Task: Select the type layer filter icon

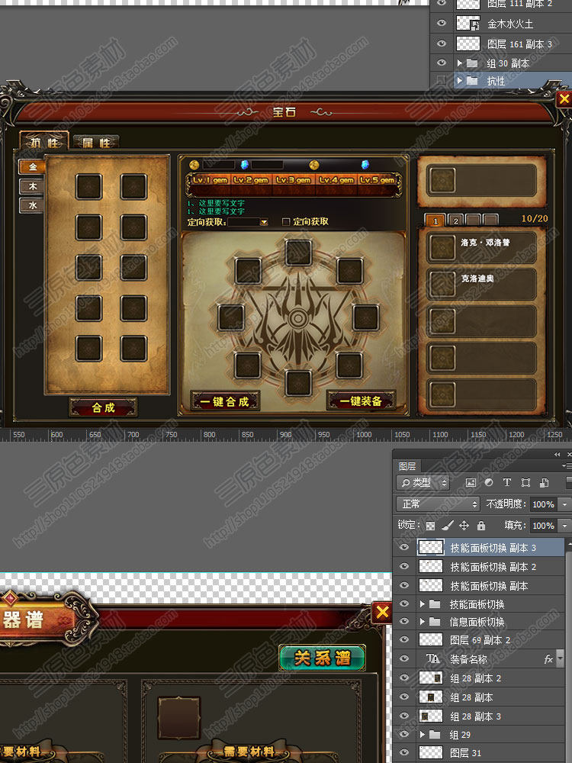Action: pos(507,482)
